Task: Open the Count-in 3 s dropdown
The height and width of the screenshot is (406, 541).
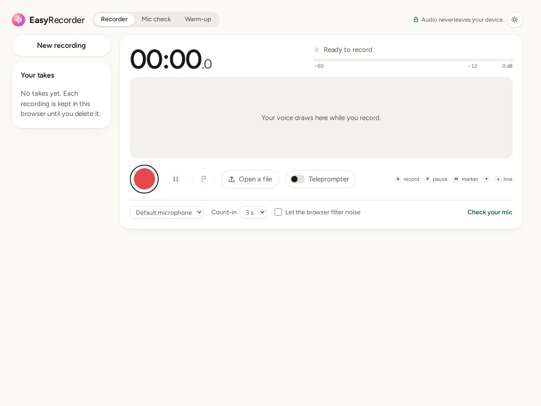Action: click(253, 212)
